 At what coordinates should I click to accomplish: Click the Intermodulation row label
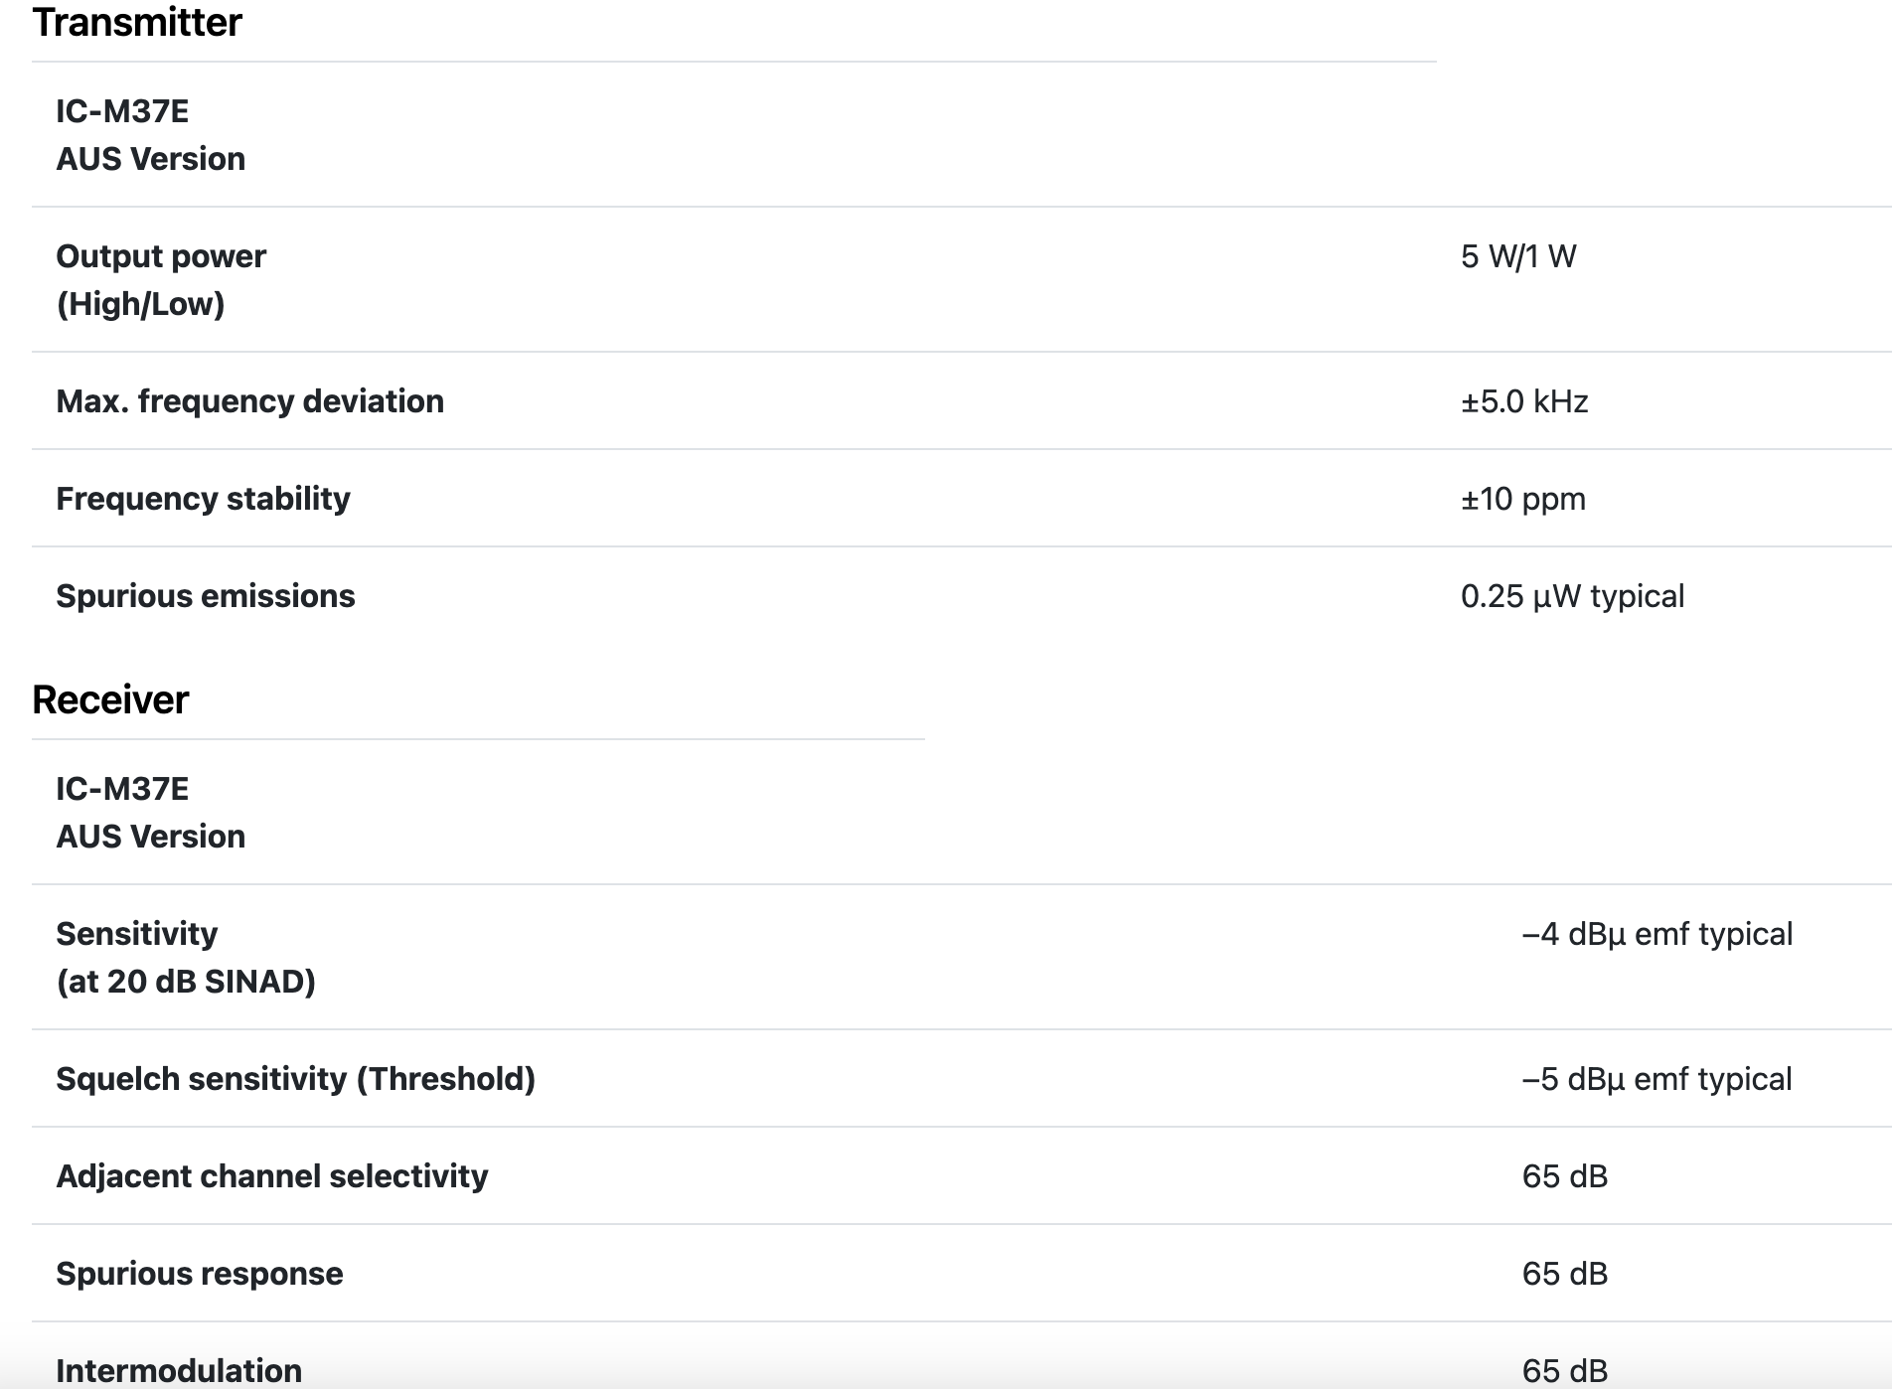179,1370
